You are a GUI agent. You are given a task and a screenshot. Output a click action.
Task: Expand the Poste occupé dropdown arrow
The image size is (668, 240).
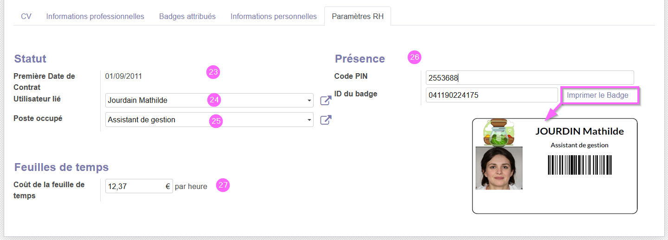(309, 120)
